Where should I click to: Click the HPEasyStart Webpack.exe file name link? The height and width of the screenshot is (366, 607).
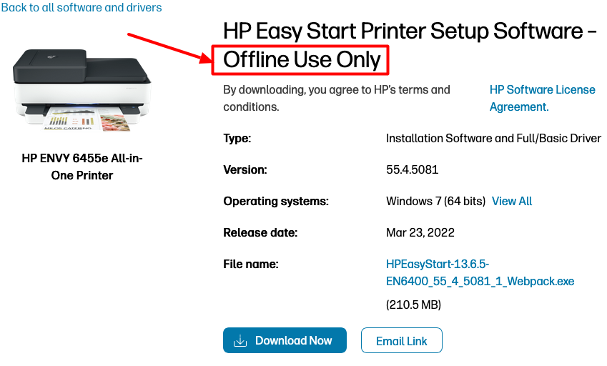coord(480,272)
